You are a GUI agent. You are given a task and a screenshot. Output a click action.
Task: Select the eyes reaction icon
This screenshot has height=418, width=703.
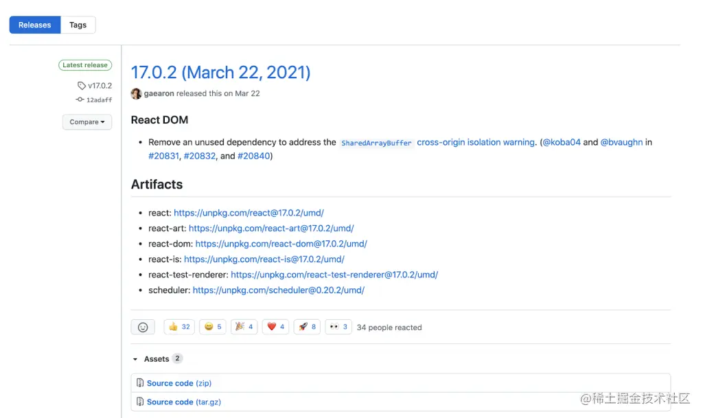338,327
